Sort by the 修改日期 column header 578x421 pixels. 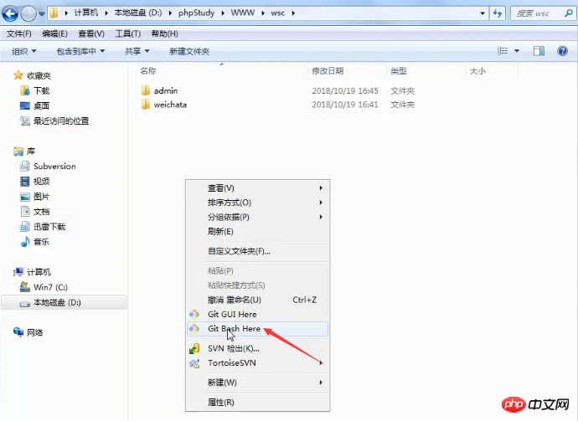(328, 71)
